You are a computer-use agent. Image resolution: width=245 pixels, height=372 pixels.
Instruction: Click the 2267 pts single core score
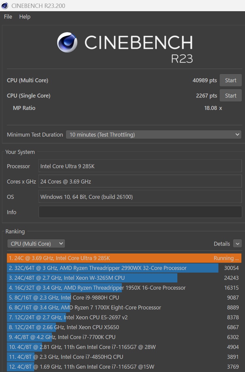tap(207, 95)
